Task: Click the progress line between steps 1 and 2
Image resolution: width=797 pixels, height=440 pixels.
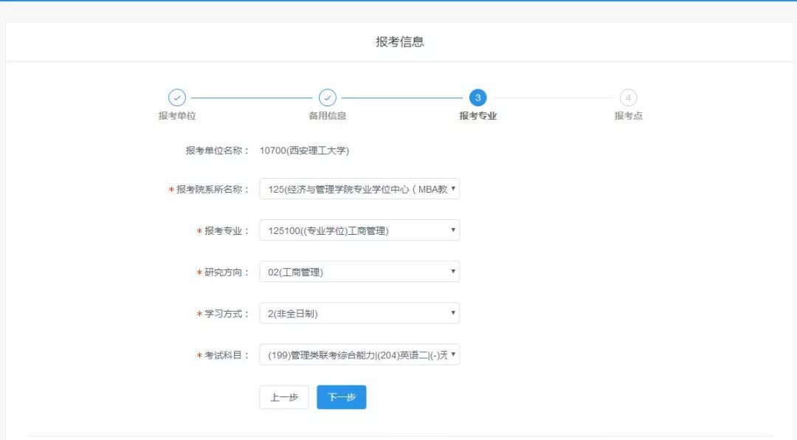Action: tap(252, 97)
